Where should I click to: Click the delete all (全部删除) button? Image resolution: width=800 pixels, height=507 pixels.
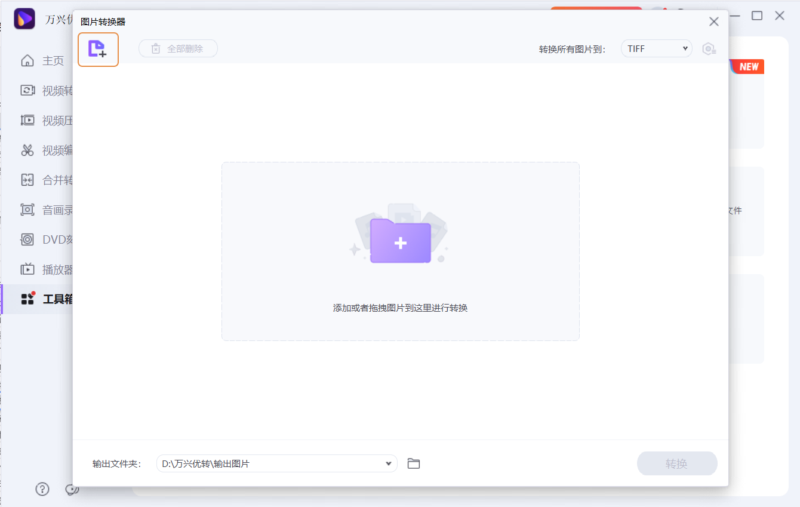[x=178, y=48]
